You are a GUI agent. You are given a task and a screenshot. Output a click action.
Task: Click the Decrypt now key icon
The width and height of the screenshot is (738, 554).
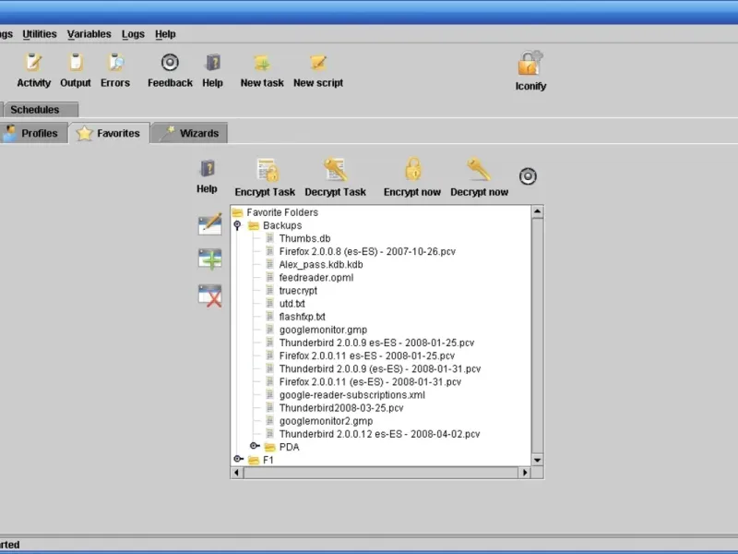coord(479,170)
